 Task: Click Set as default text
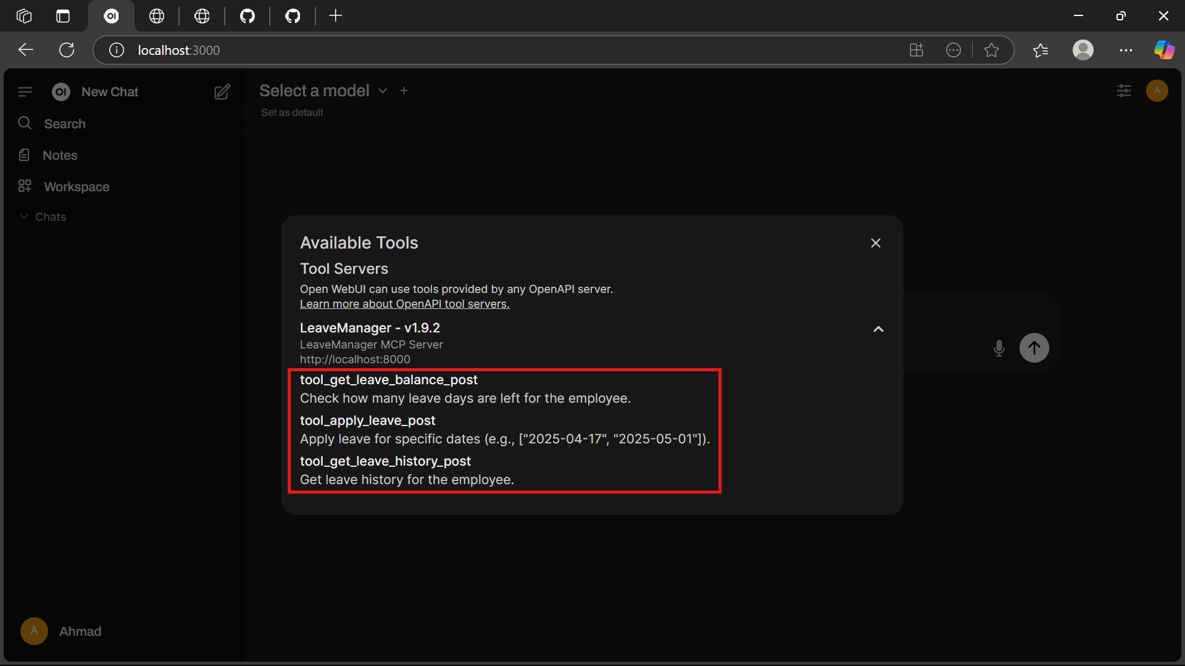pyautogui.click(x=292, y=112)
